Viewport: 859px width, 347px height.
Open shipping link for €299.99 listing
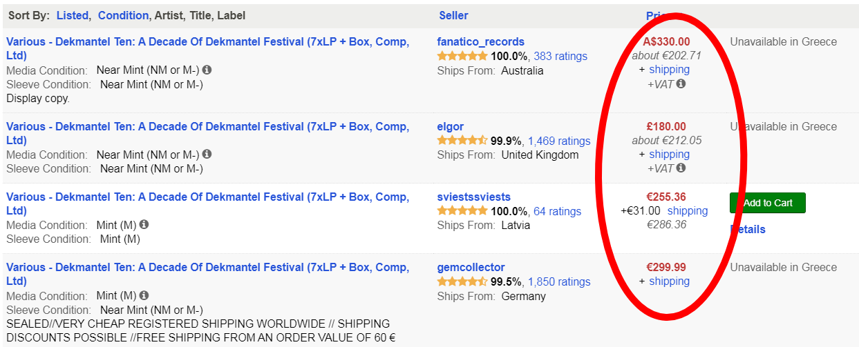670,281
